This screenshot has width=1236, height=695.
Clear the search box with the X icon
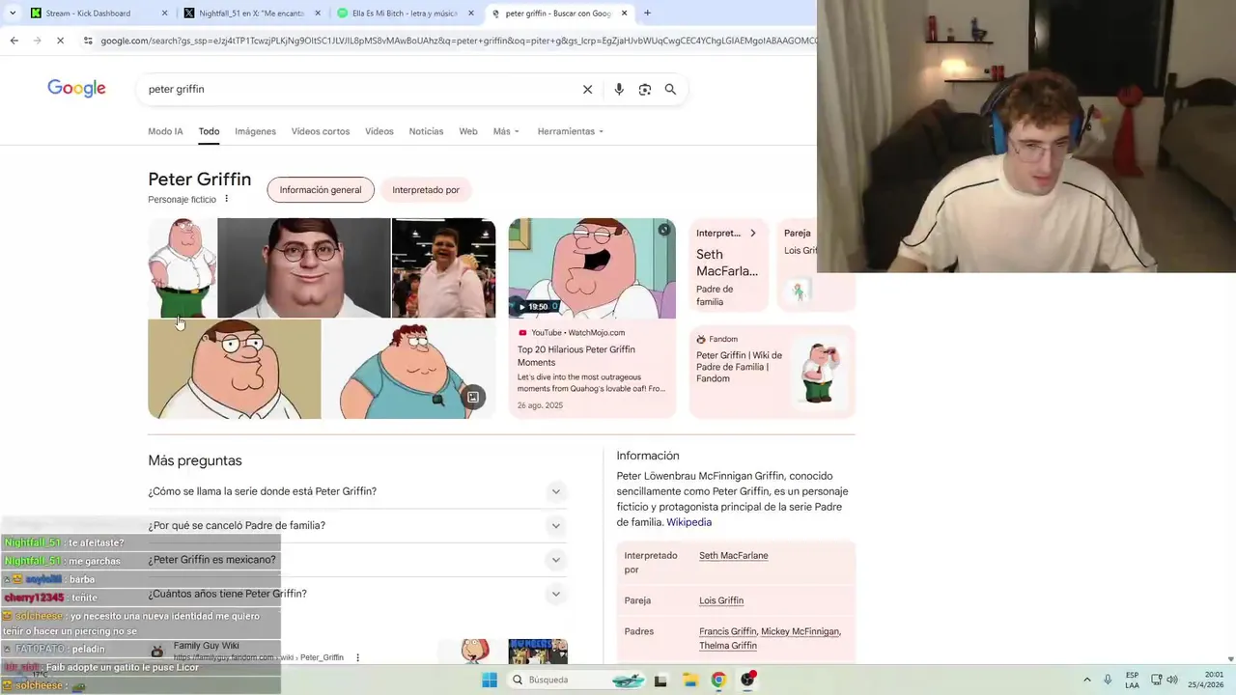point(587,89)
